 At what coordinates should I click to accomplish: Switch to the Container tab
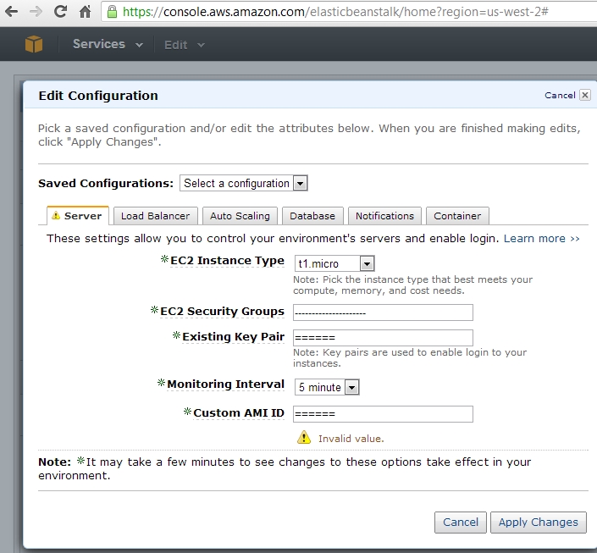tap(457, 216)
